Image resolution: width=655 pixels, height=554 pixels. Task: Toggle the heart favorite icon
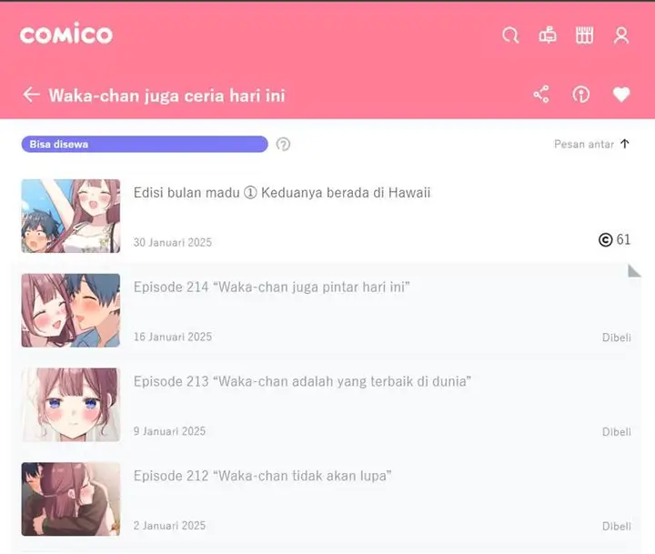[621, 95]
